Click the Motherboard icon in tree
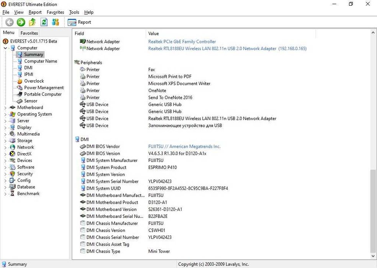Image resolution: width=377 pixels, height=268 pixels. tap(13, 108)
